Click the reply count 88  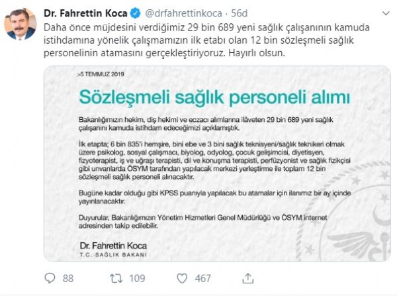click(x=68, y=278)
